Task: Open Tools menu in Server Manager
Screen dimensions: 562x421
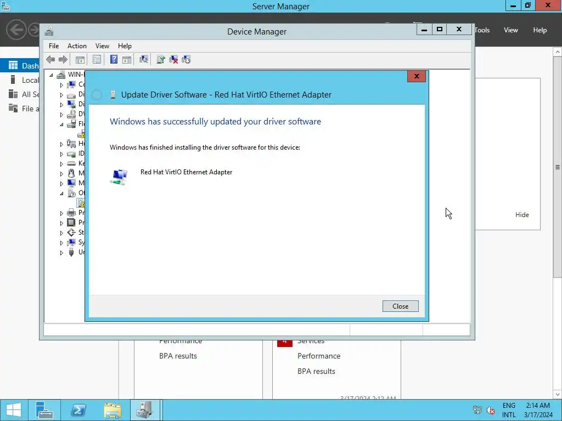Action: click(x=482, y=30)
